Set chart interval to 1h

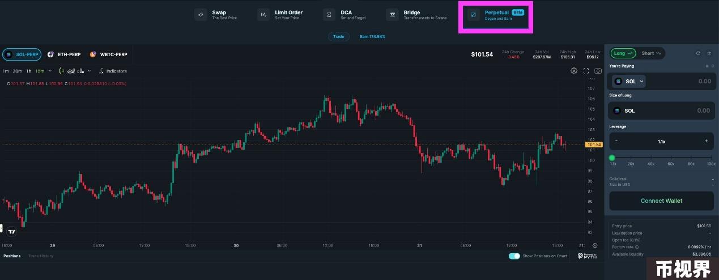[x=28, y=71]
